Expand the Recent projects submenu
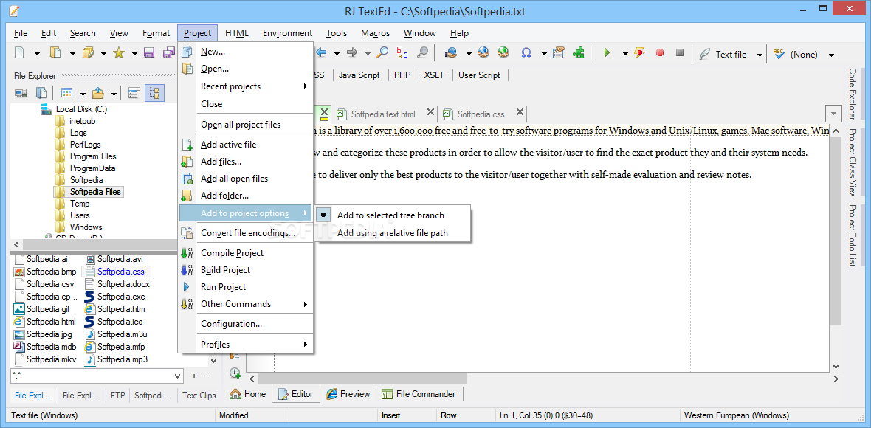This screenshot has height=428, width=871. click(x=246, y=86)
